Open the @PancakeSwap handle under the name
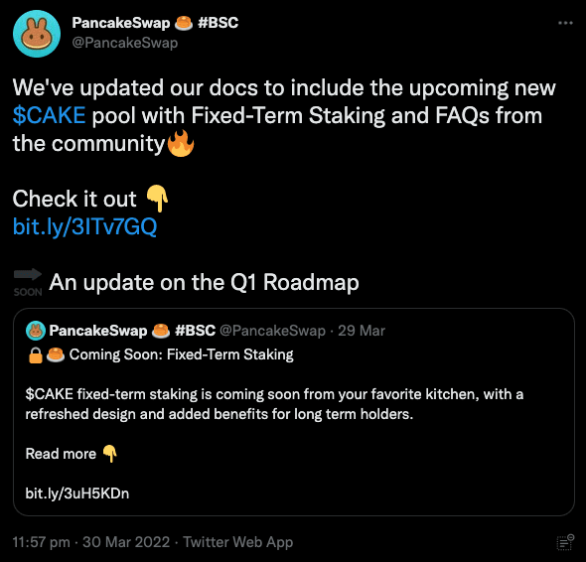The height and width of the screenshot is (562, 586). click(125, 43)
